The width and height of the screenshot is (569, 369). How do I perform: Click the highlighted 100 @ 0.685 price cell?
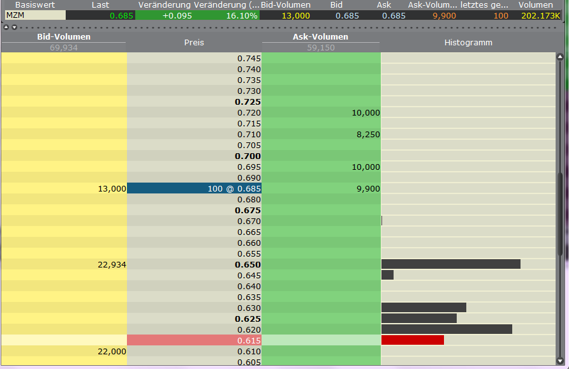(x=194, y=188)
